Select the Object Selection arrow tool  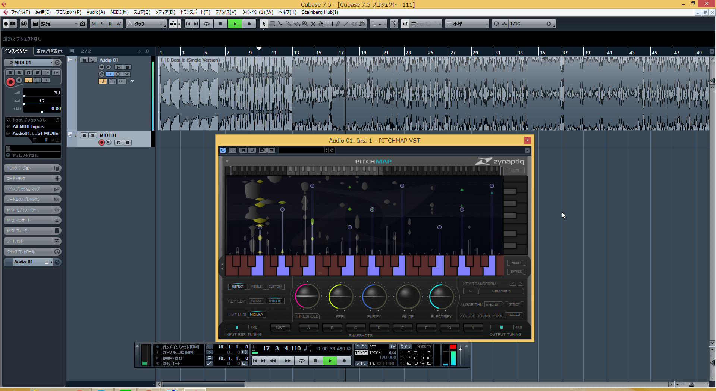coord(264,24)
